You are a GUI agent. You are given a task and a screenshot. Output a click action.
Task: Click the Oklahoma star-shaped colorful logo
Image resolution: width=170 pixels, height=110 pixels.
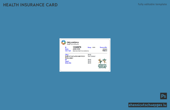[x=63, y=42]
